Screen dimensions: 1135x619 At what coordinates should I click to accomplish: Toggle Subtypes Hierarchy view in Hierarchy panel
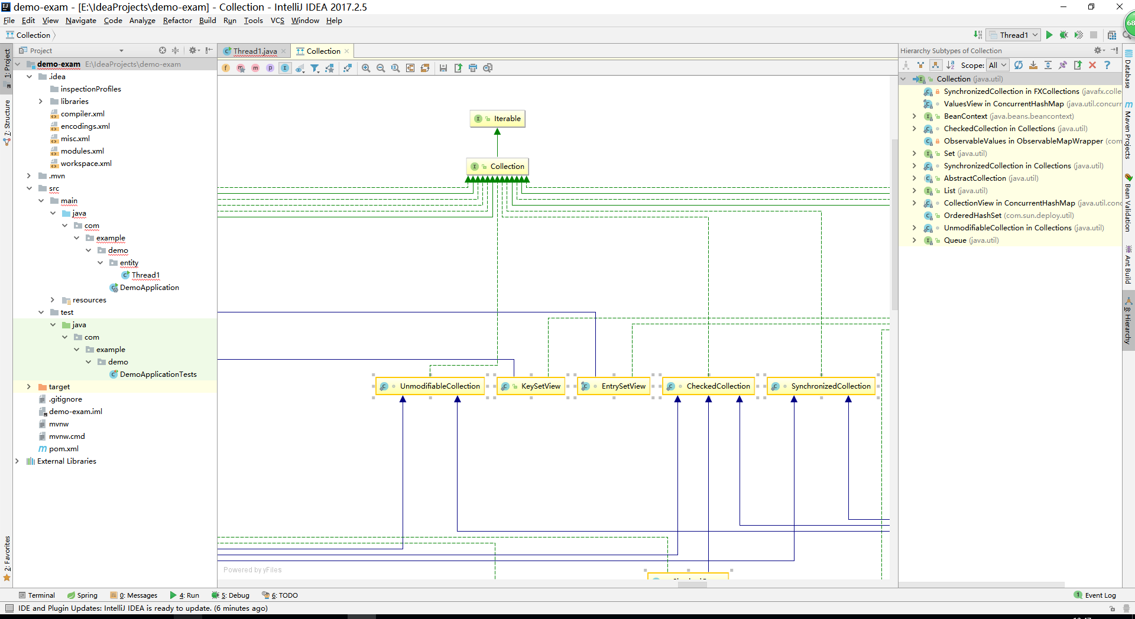pyautogui.click(x=935, y=65)
